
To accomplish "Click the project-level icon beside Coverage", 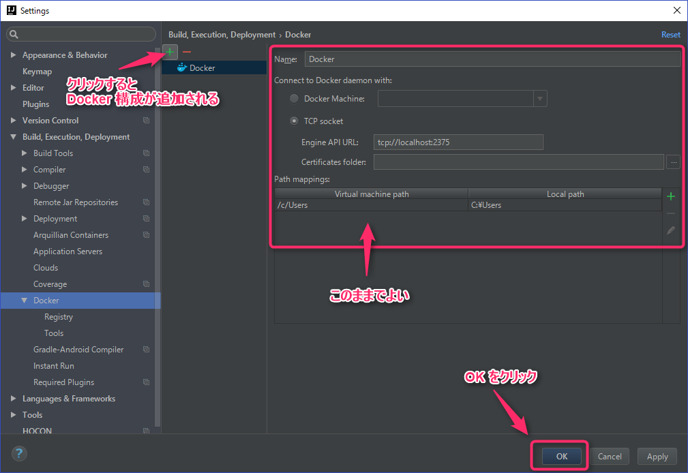I will coord(146,284).
